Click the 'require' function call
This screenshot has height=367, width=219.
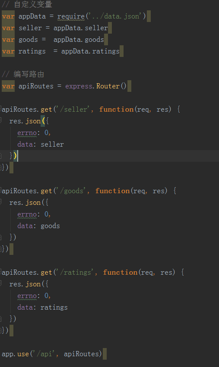tap(71, 16)
